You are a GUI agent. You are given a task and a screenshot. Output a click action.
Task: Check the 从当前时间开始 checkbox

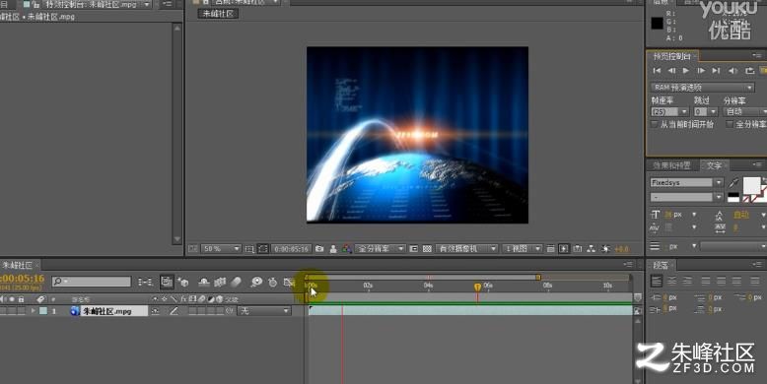click(x=655, y=125)
